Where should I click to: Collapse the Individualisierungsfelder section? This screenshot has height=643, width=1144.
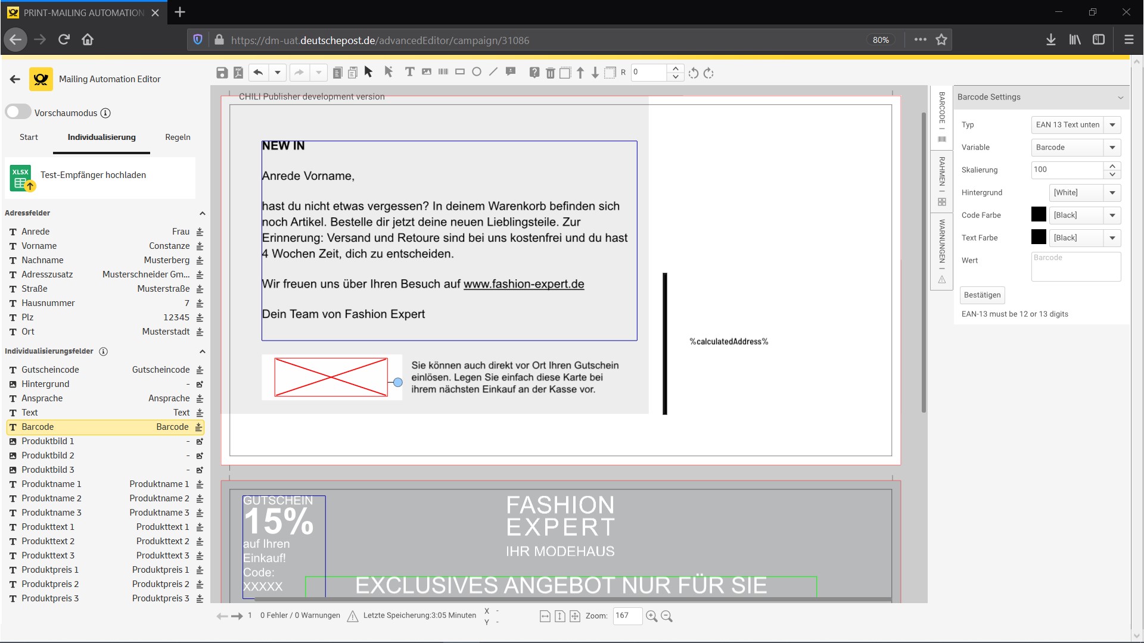[202, 351]
